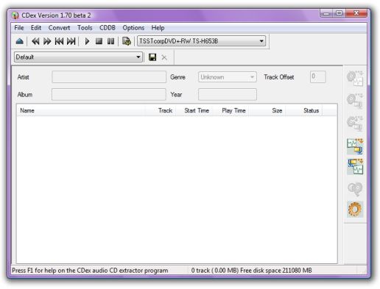The image size is (380, 289).
Task: Click the remote CDDB query icon
Action: (355, 189)
